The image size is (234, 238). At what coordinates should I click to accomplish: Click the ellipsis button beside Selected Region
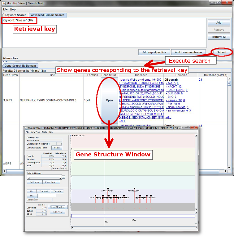coord(64,177)
